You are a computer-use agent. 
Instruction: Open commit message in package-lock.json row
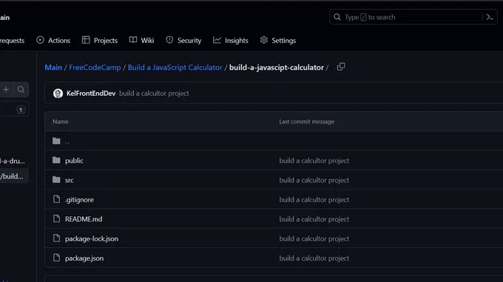pos(314,238)
